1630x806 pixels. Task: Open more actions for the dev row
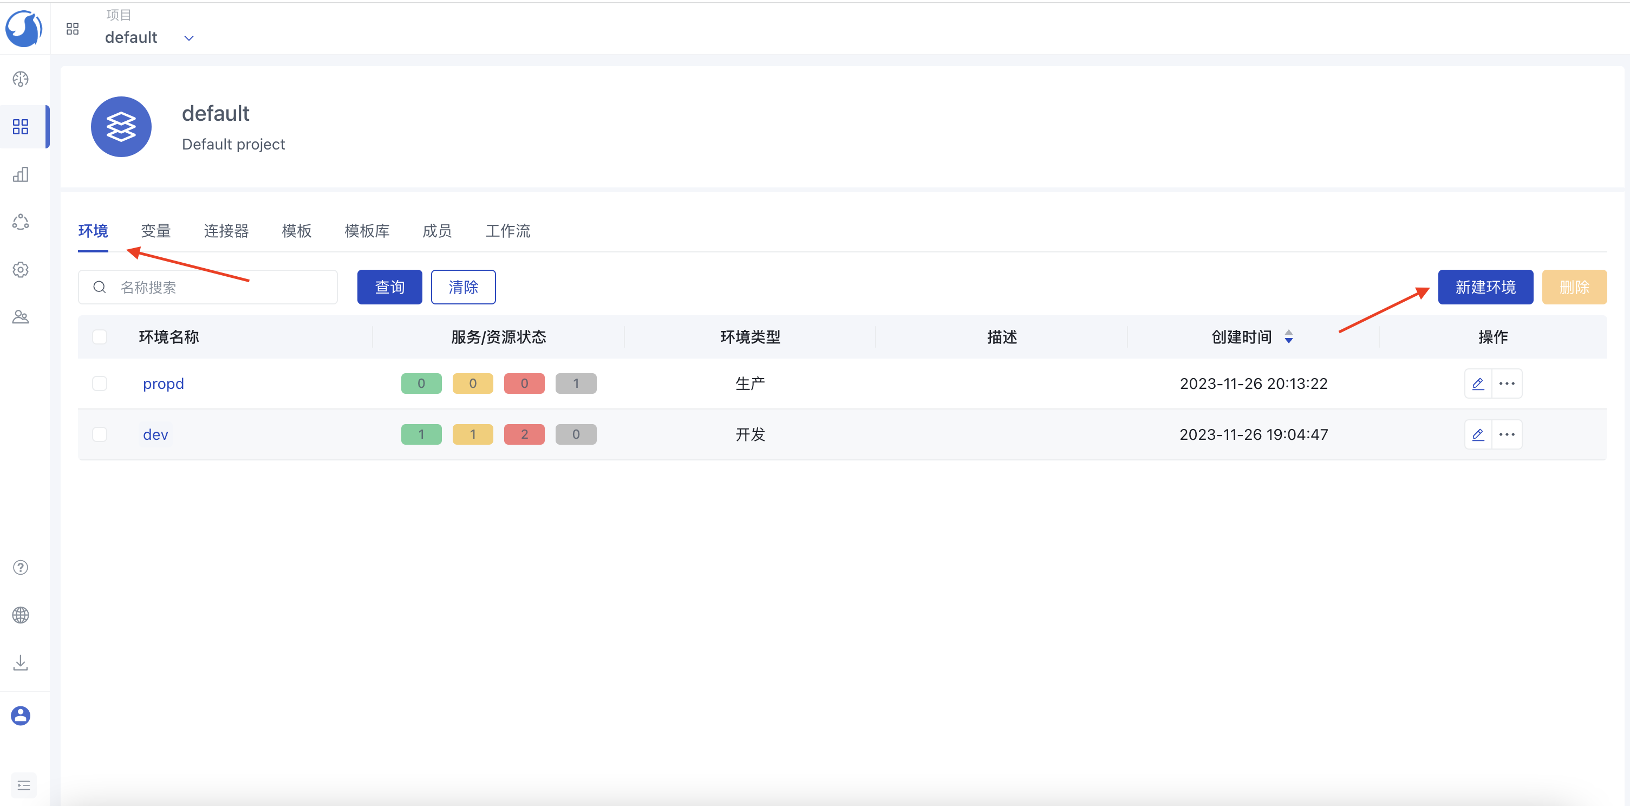1507,434
